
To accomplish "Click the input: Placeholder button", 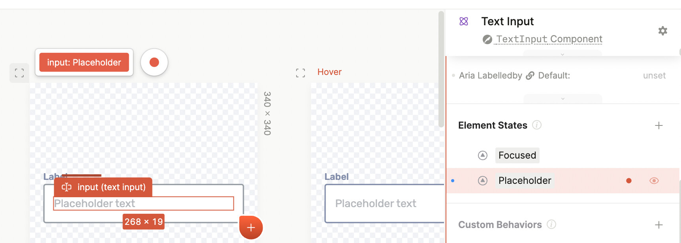I will point(84,62).
